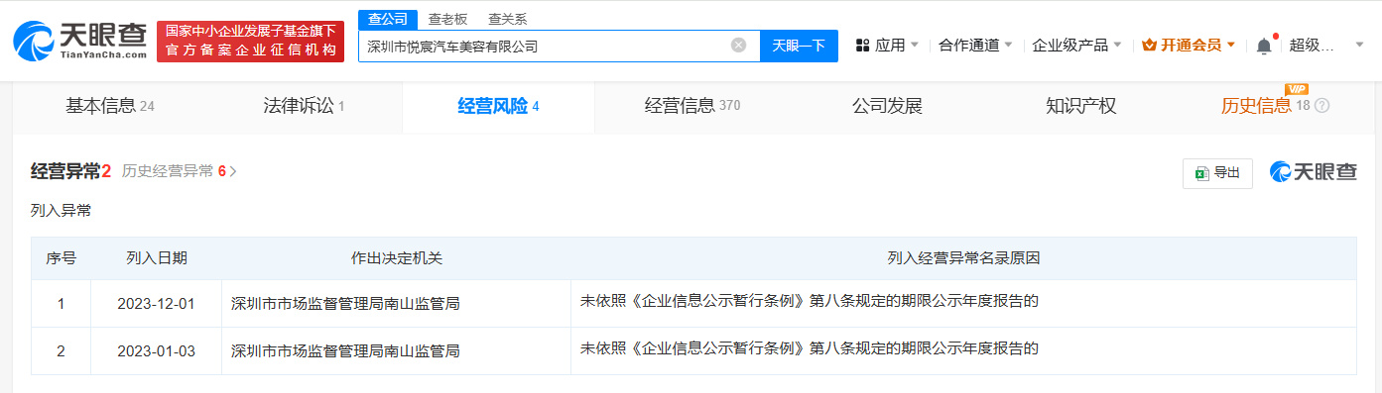
Task: Switch to the 查老板 search tab
Action: [447, 19]
